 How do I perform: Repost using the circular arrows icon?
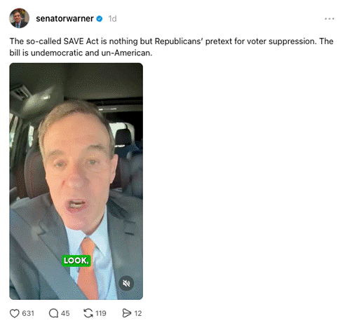pyautogui.click(x=88, y=313)
